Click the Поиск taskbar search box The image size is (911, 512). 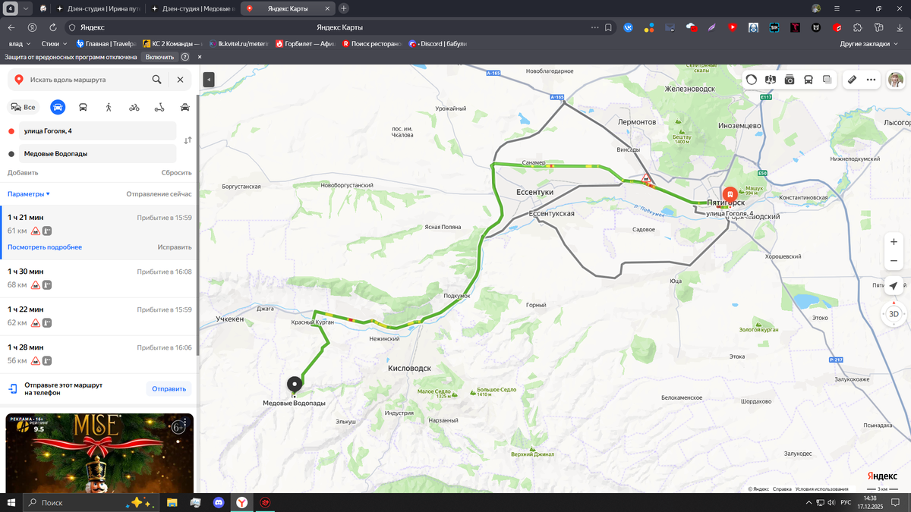(91, 502)
